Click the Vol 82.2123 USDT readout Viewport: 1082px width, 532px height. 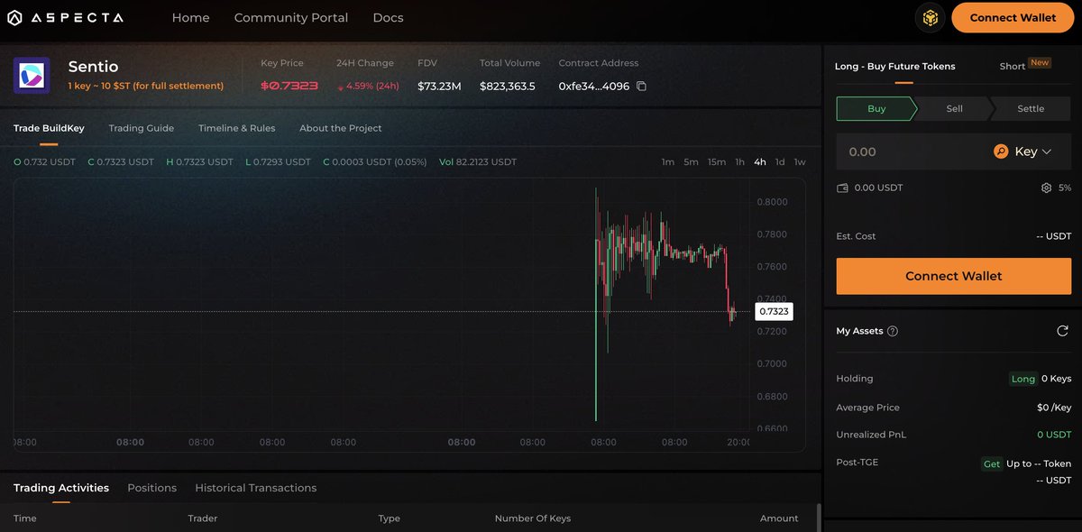[478, 162]
